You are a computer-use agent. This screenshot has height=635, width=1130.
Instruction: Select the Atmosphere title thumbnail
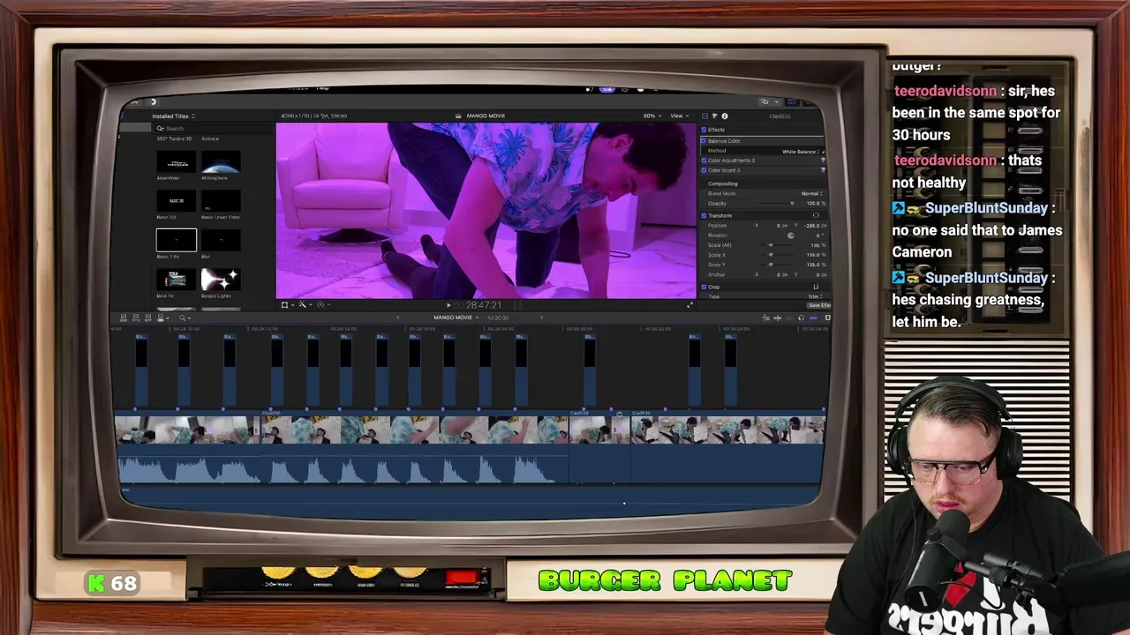[x=221, y=162]
